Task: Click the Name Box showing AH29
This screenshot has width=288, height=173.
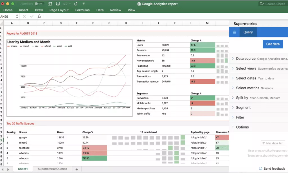Action: 7,17
